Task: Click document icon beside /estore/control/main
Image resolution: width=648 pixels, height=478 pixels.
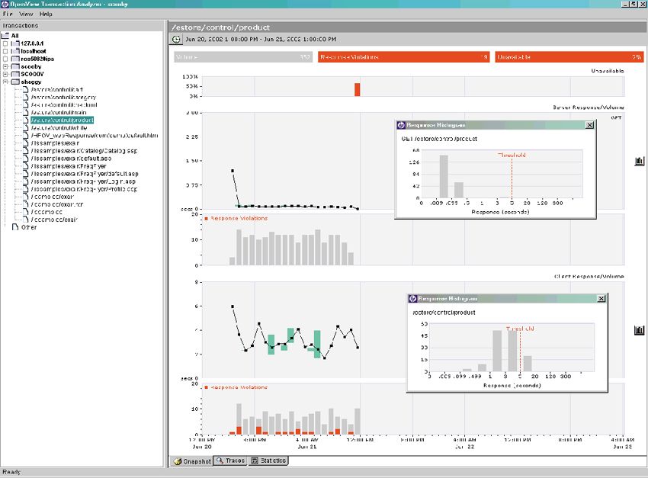Action: [x=26, y=112]
